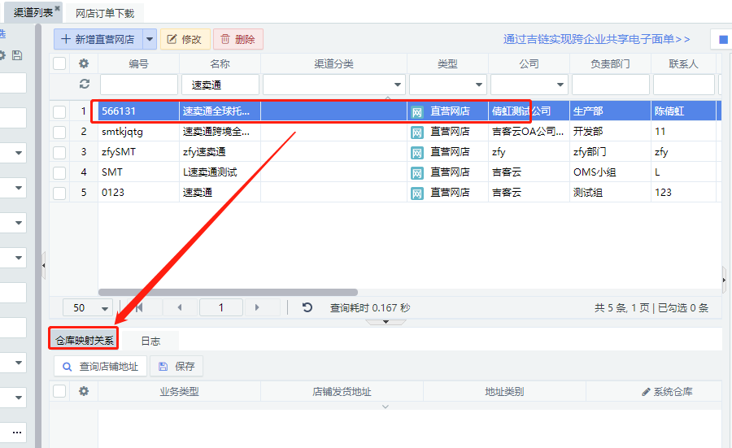Click the 新增直营网店 button

(98, 39)
